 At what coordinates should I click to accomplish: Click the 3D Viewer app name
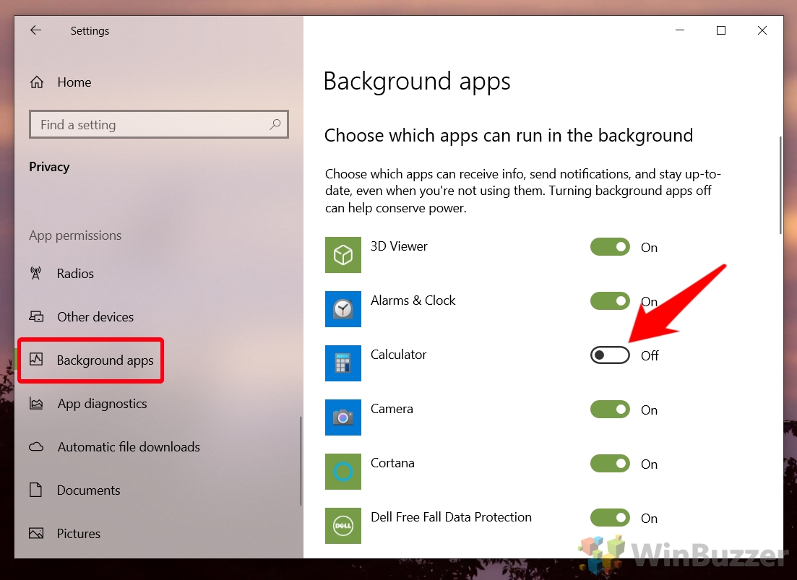tap(399, 246)
